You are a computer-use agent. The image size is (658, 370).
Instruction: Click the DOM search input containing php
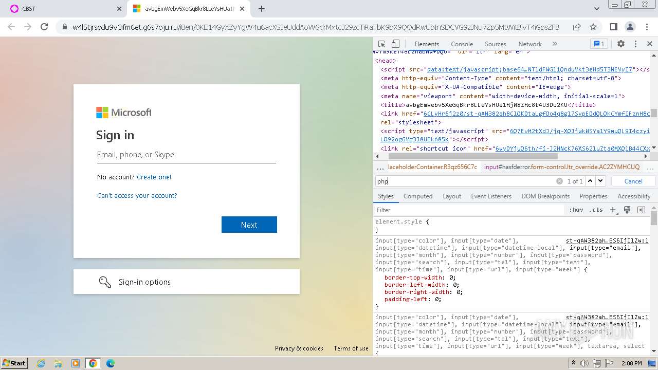point(465,181)
